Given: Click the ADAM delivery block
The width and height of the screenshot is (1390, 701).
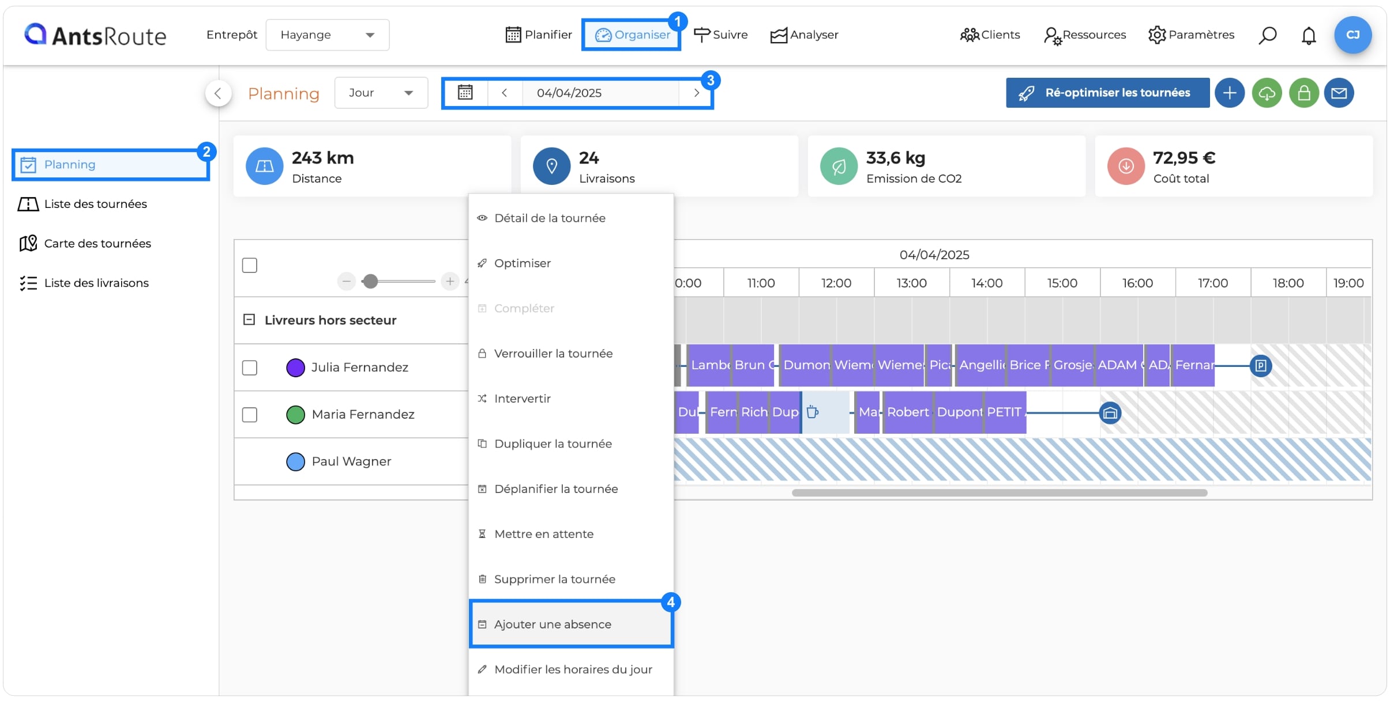Looking at the screenshot, I should pyautogui.click(x=1119, y=365).
